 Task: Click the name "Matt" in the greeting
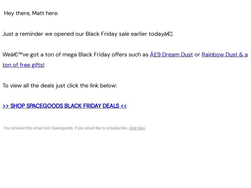pos(38,13)
